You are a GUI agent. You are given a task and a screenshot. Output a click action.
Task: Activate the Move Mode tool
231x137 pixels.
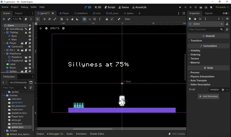point(44,19)
